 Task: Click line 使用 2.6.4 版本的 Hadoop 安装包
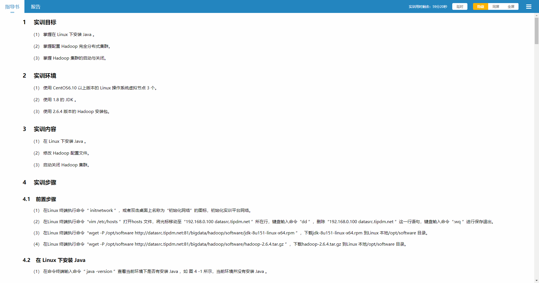click(72, 112)
